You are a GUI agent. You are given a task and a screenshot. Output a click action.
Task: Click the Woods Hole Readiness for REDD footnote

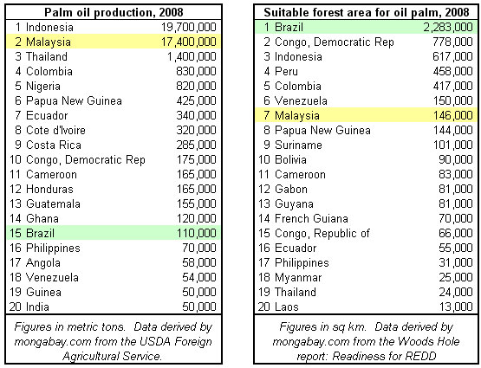pyautogui.click(x=366, y=341)
